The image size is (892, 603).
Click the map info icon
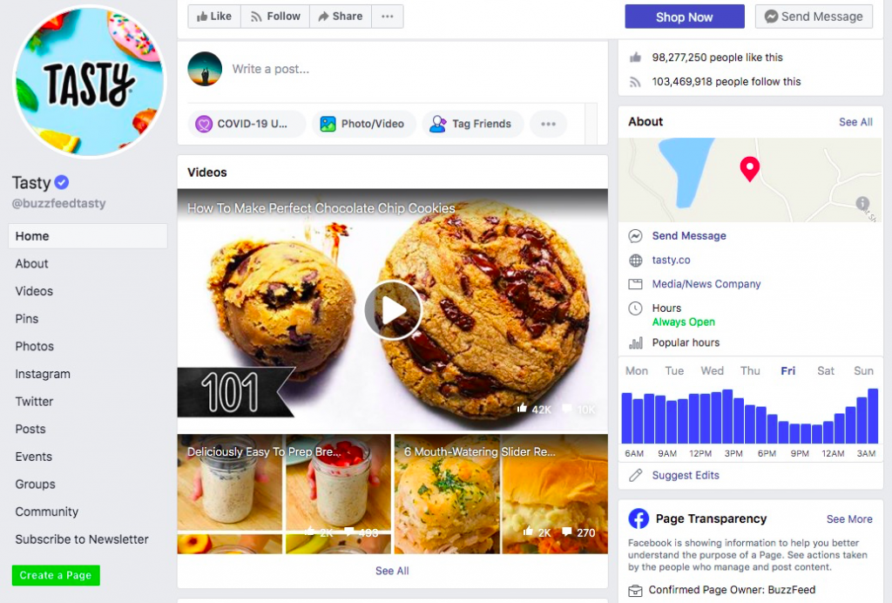tap(862, 203)
